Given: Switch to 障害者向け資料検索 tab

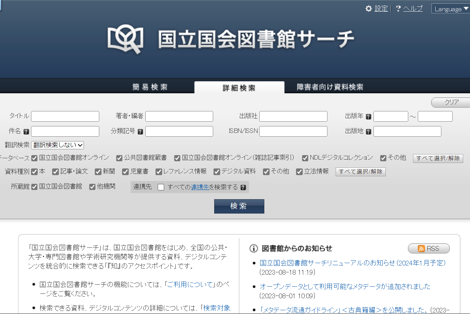Looking at the screenshot, I should point(330,87).
